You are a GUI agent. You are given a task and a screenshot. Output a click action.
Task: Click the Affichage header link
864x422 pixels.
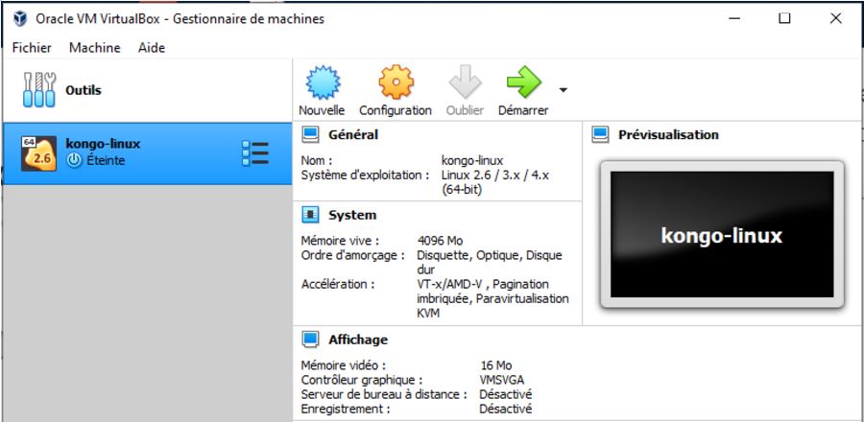tap(357, 340)
